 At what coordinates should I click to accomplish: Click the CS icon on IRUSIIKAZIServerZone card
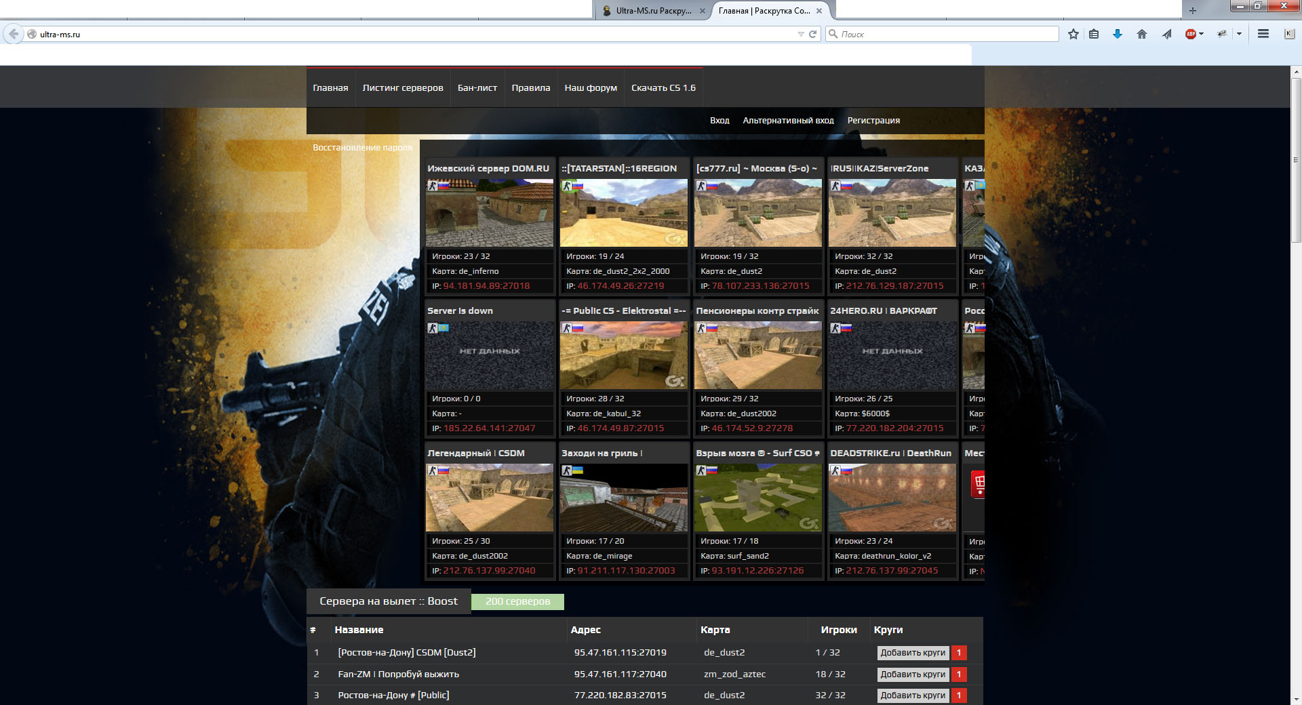pyautogui.click(x=835, y=186)
